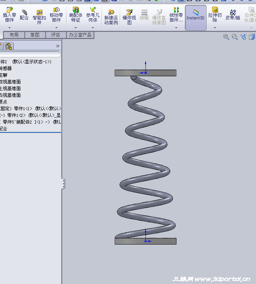Image resolution: width=256 pixels, height=284 pixels.
Task: Expand the panel tabs chevron (»)
Action: (x=58, y=46)
